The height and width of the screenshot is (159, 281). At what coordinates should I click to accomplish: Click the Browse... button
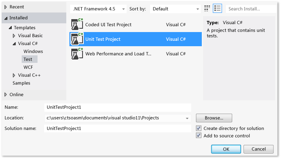pos(214,118)
